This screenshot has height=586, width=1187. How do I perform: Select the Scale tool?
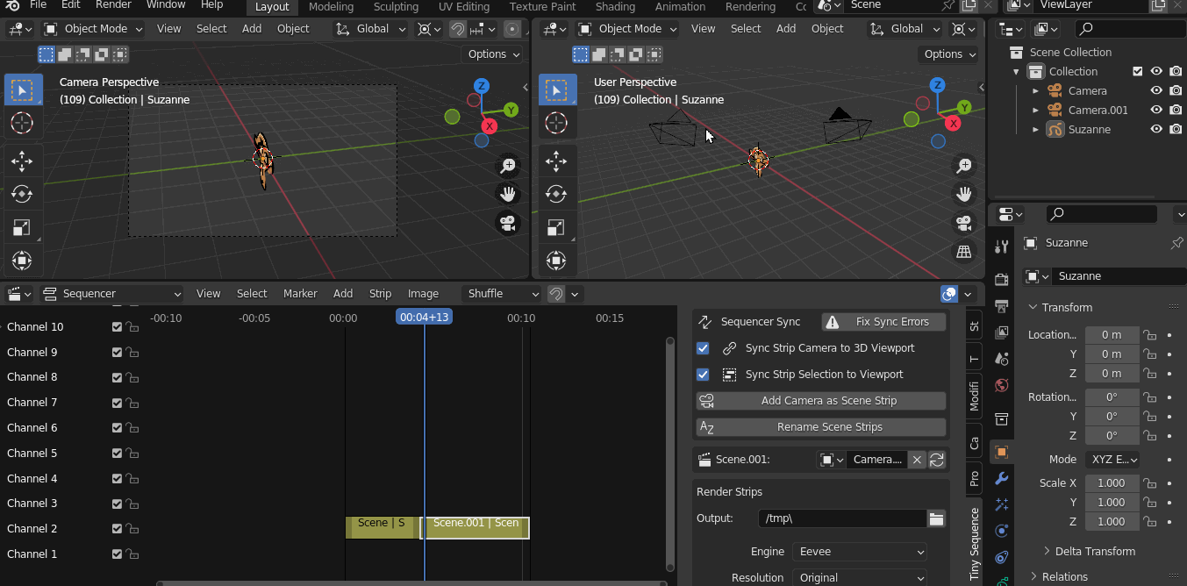click(x=22, y=227)
